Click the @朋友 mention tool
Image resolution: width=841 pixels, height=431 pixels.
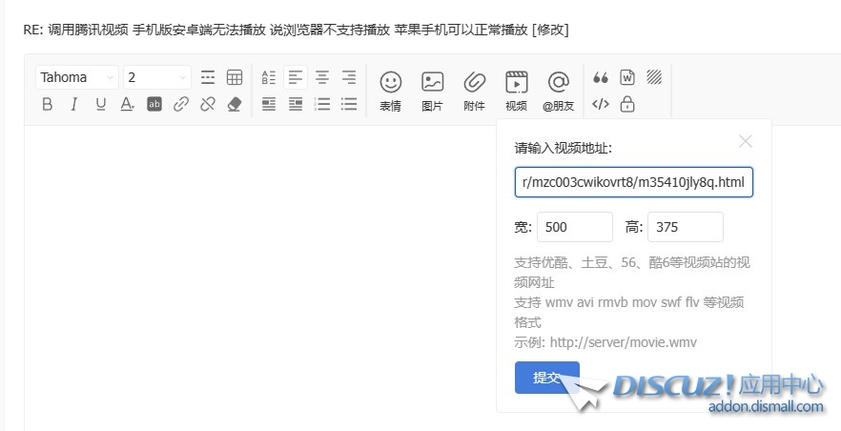pos(559,92)
